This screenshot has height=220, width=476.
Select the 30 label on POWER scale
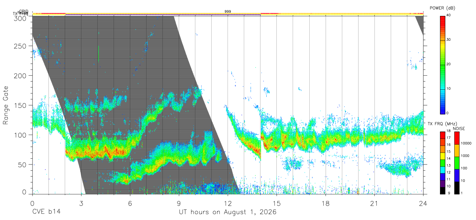click(449, 40)
